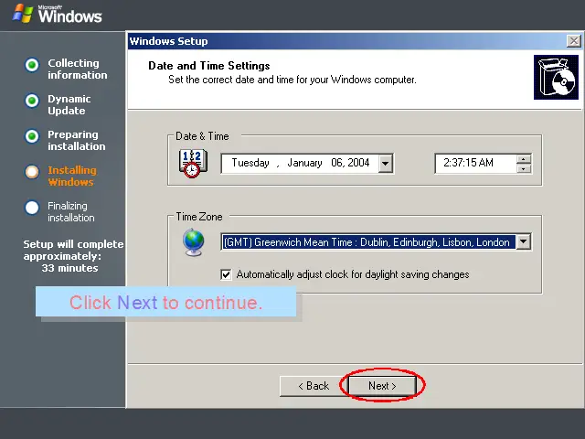Viewport: 585px width, 439px height.
Task: Click the setup box and CD icon
Action: pyautogui.click(x=556, y=77)
